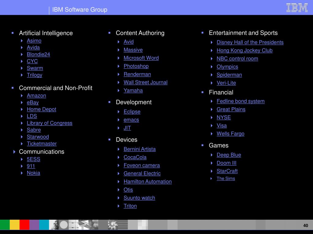The image size is (313, 234).
Task: Follow Hong Kong Jockey Club link
Action: [x=245, y=50]
